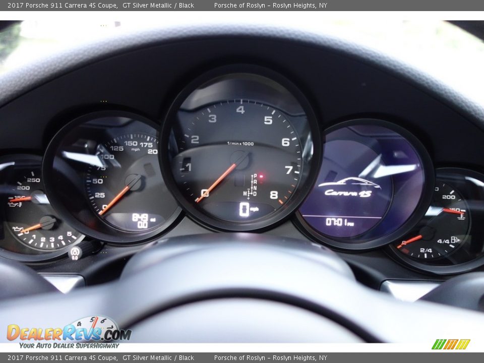Select the fuel pump icon near 2/4 marking

pos(454,240)
